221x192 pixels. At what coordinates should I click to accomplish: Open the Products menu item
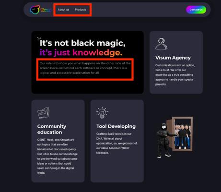coord(81,10)
